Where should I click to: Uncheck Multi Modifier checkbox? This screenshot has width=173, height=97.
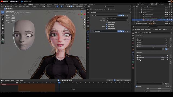[107, 24]
